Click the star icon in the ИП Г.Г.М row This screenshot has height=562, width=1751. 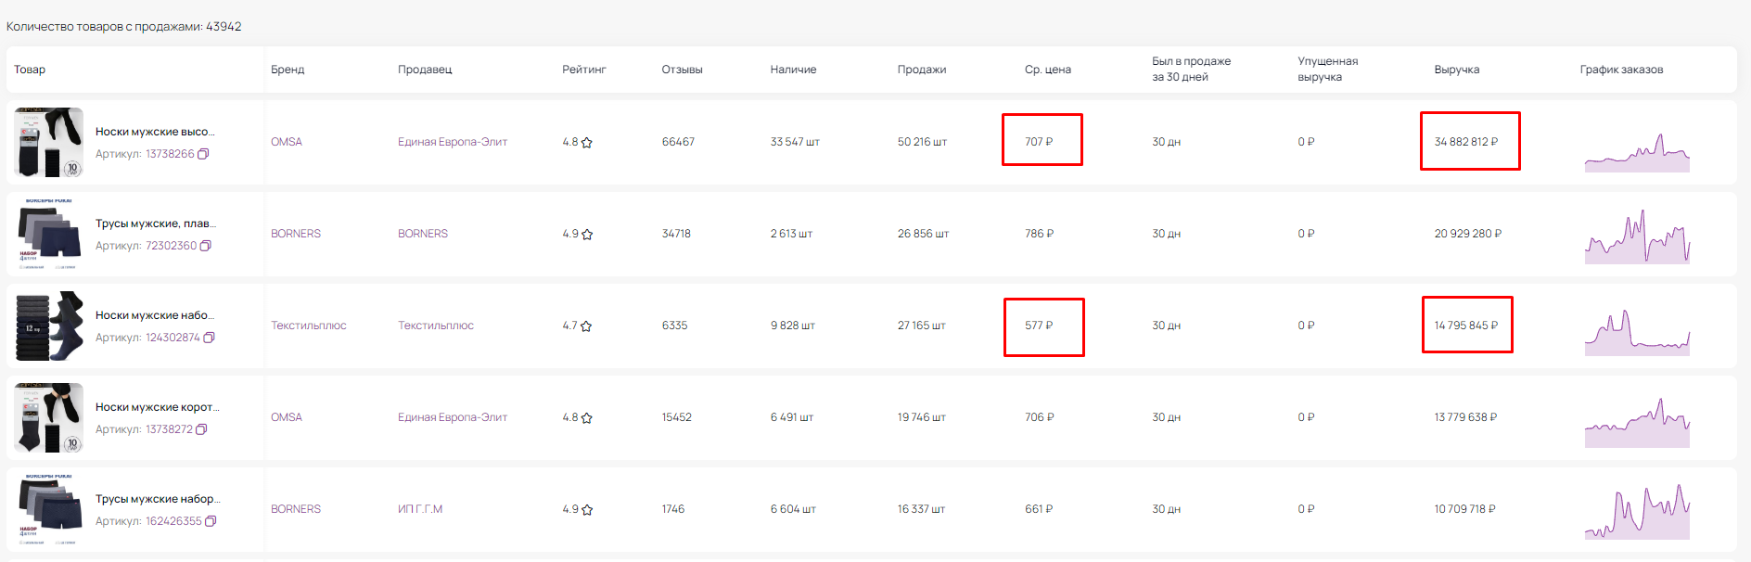[x=587, y=510]
